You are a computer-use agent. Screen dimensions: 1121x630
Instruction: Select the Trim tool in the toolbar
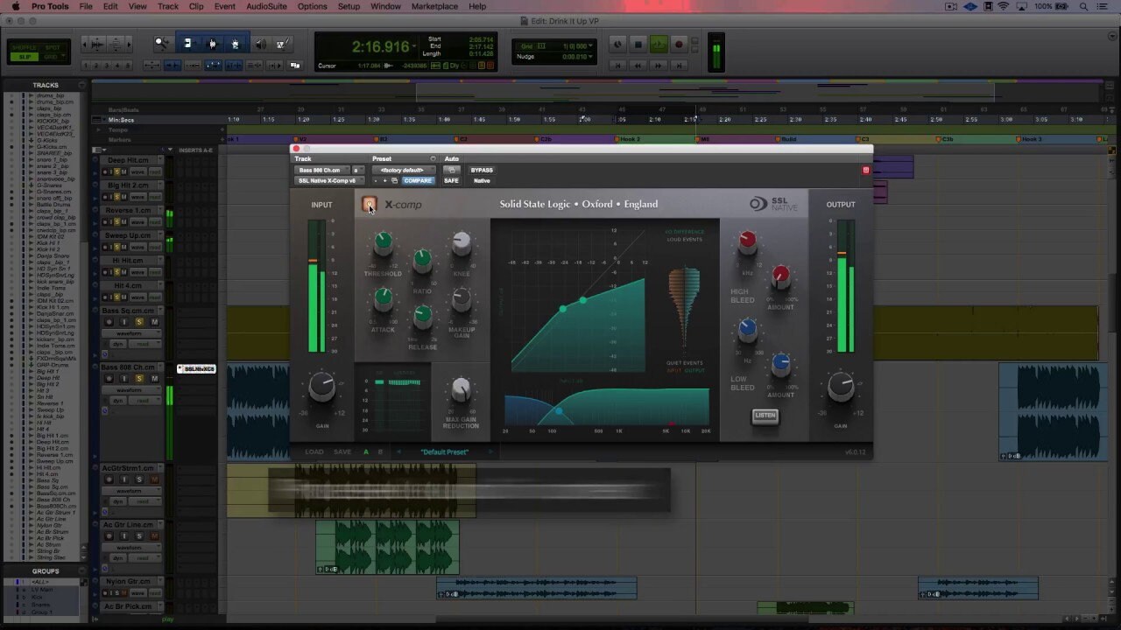187,43
